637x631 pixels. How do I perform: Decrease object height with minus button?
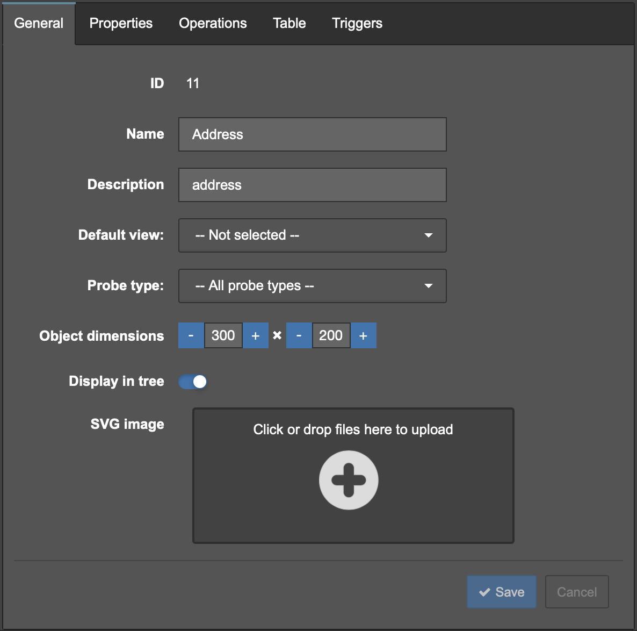coord(299,335)
